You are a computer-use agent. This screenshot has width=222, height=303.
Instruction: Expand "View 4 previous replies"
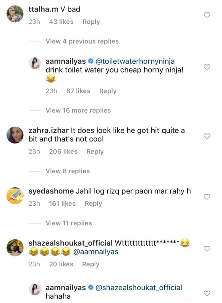click(82, 41)
